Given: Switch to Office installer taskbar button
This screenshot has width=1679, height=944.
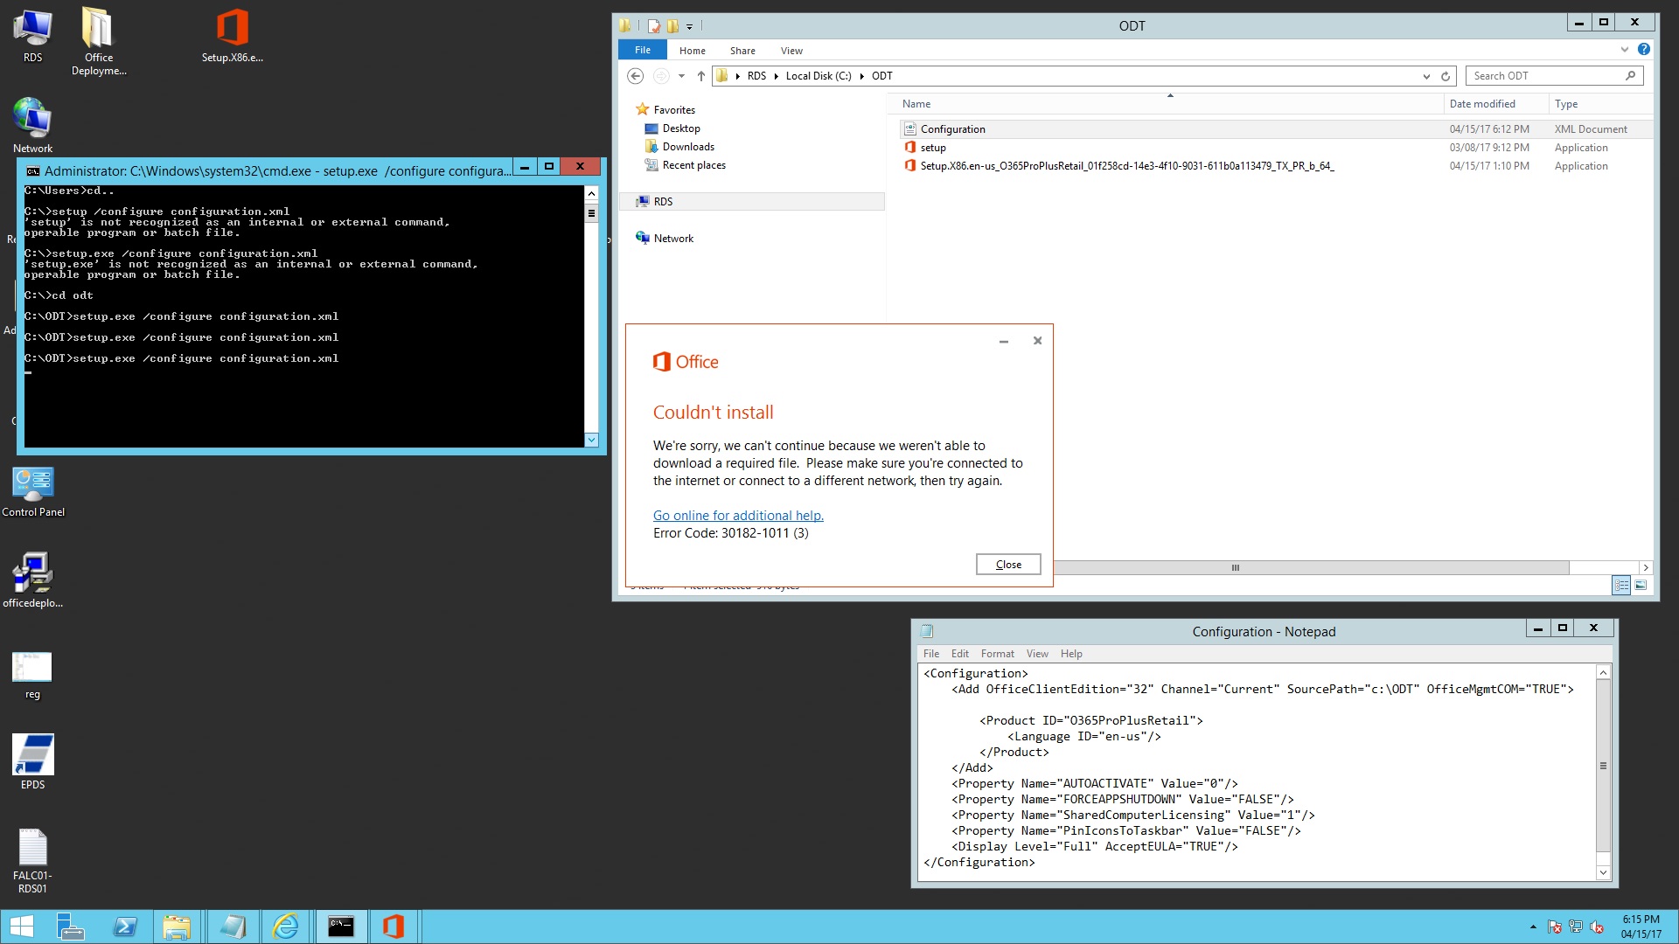Looking at the screenshot, I should (x=394, y=927).
